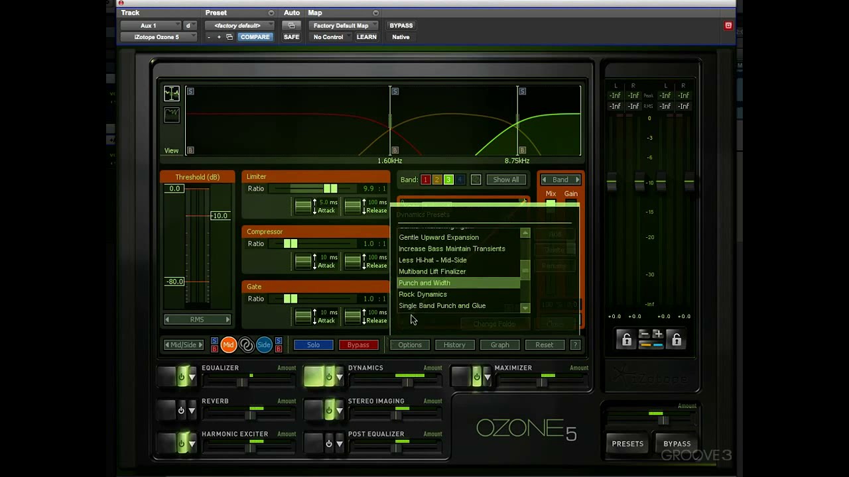849x477 pixels.
Task: Open the History panel
Action: [454, 344]
